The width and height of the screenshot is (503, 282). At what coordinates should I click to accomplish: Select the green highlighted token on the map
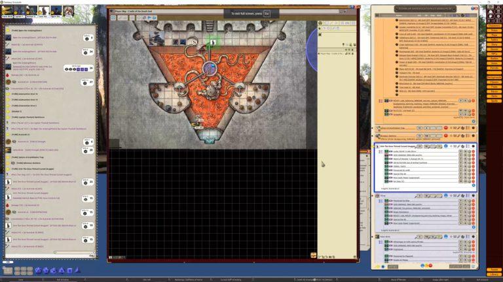click(212, 42)
